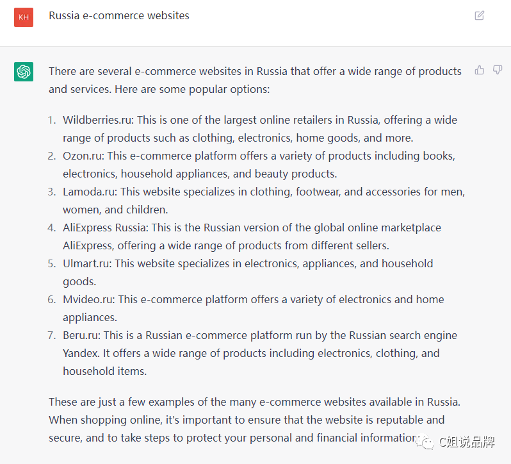Viewport: 511px width, 464px height.
Task: Give the response a thumbs down
Action: point(498,70)
